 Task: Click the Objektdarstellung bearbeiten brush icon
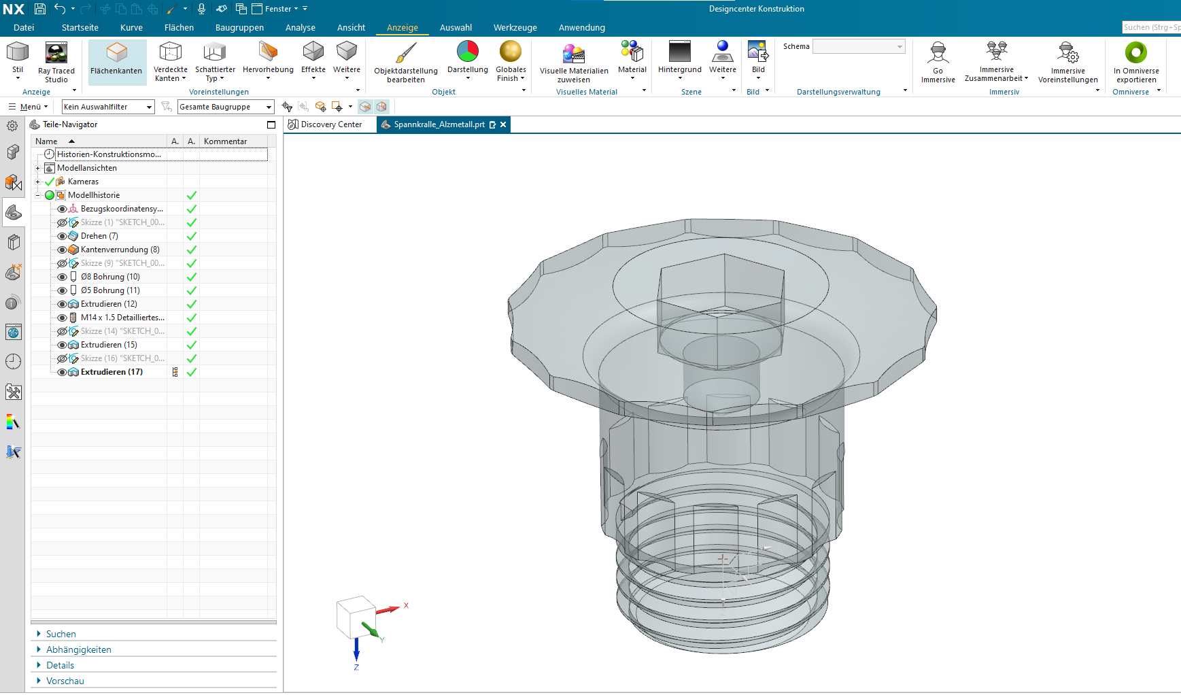point(406,53)
